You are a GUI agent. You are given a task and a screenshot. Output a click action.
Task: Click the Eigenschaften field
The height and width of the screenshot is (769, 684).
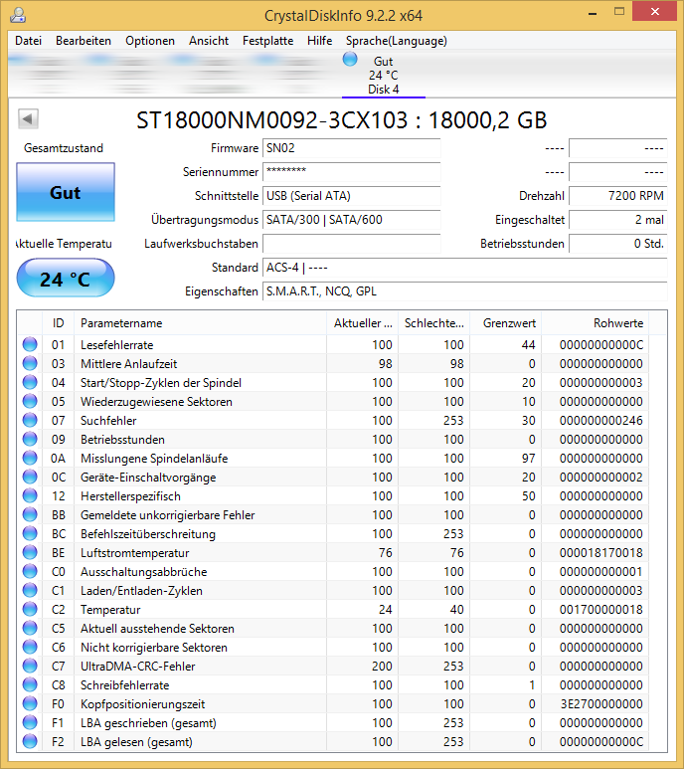(465, 291)
